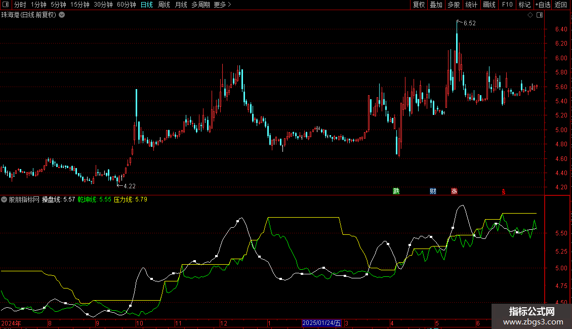Click the 5.00 main chart price label

[x=561, y=130]
